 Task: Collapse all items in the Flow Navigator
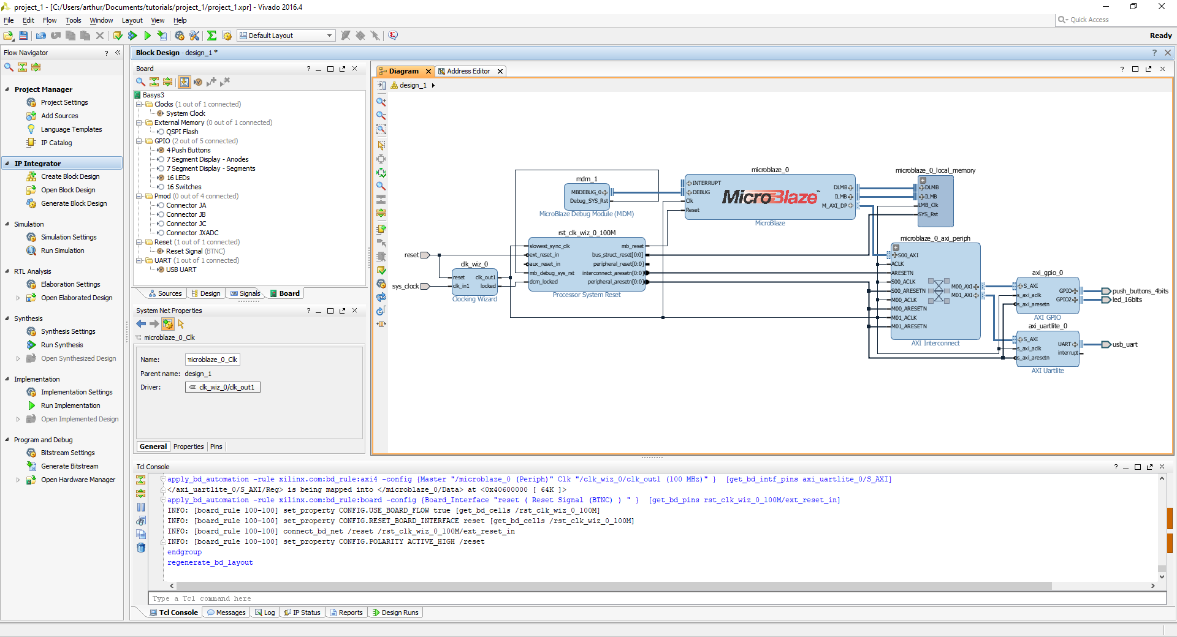[x=23, y=67]
